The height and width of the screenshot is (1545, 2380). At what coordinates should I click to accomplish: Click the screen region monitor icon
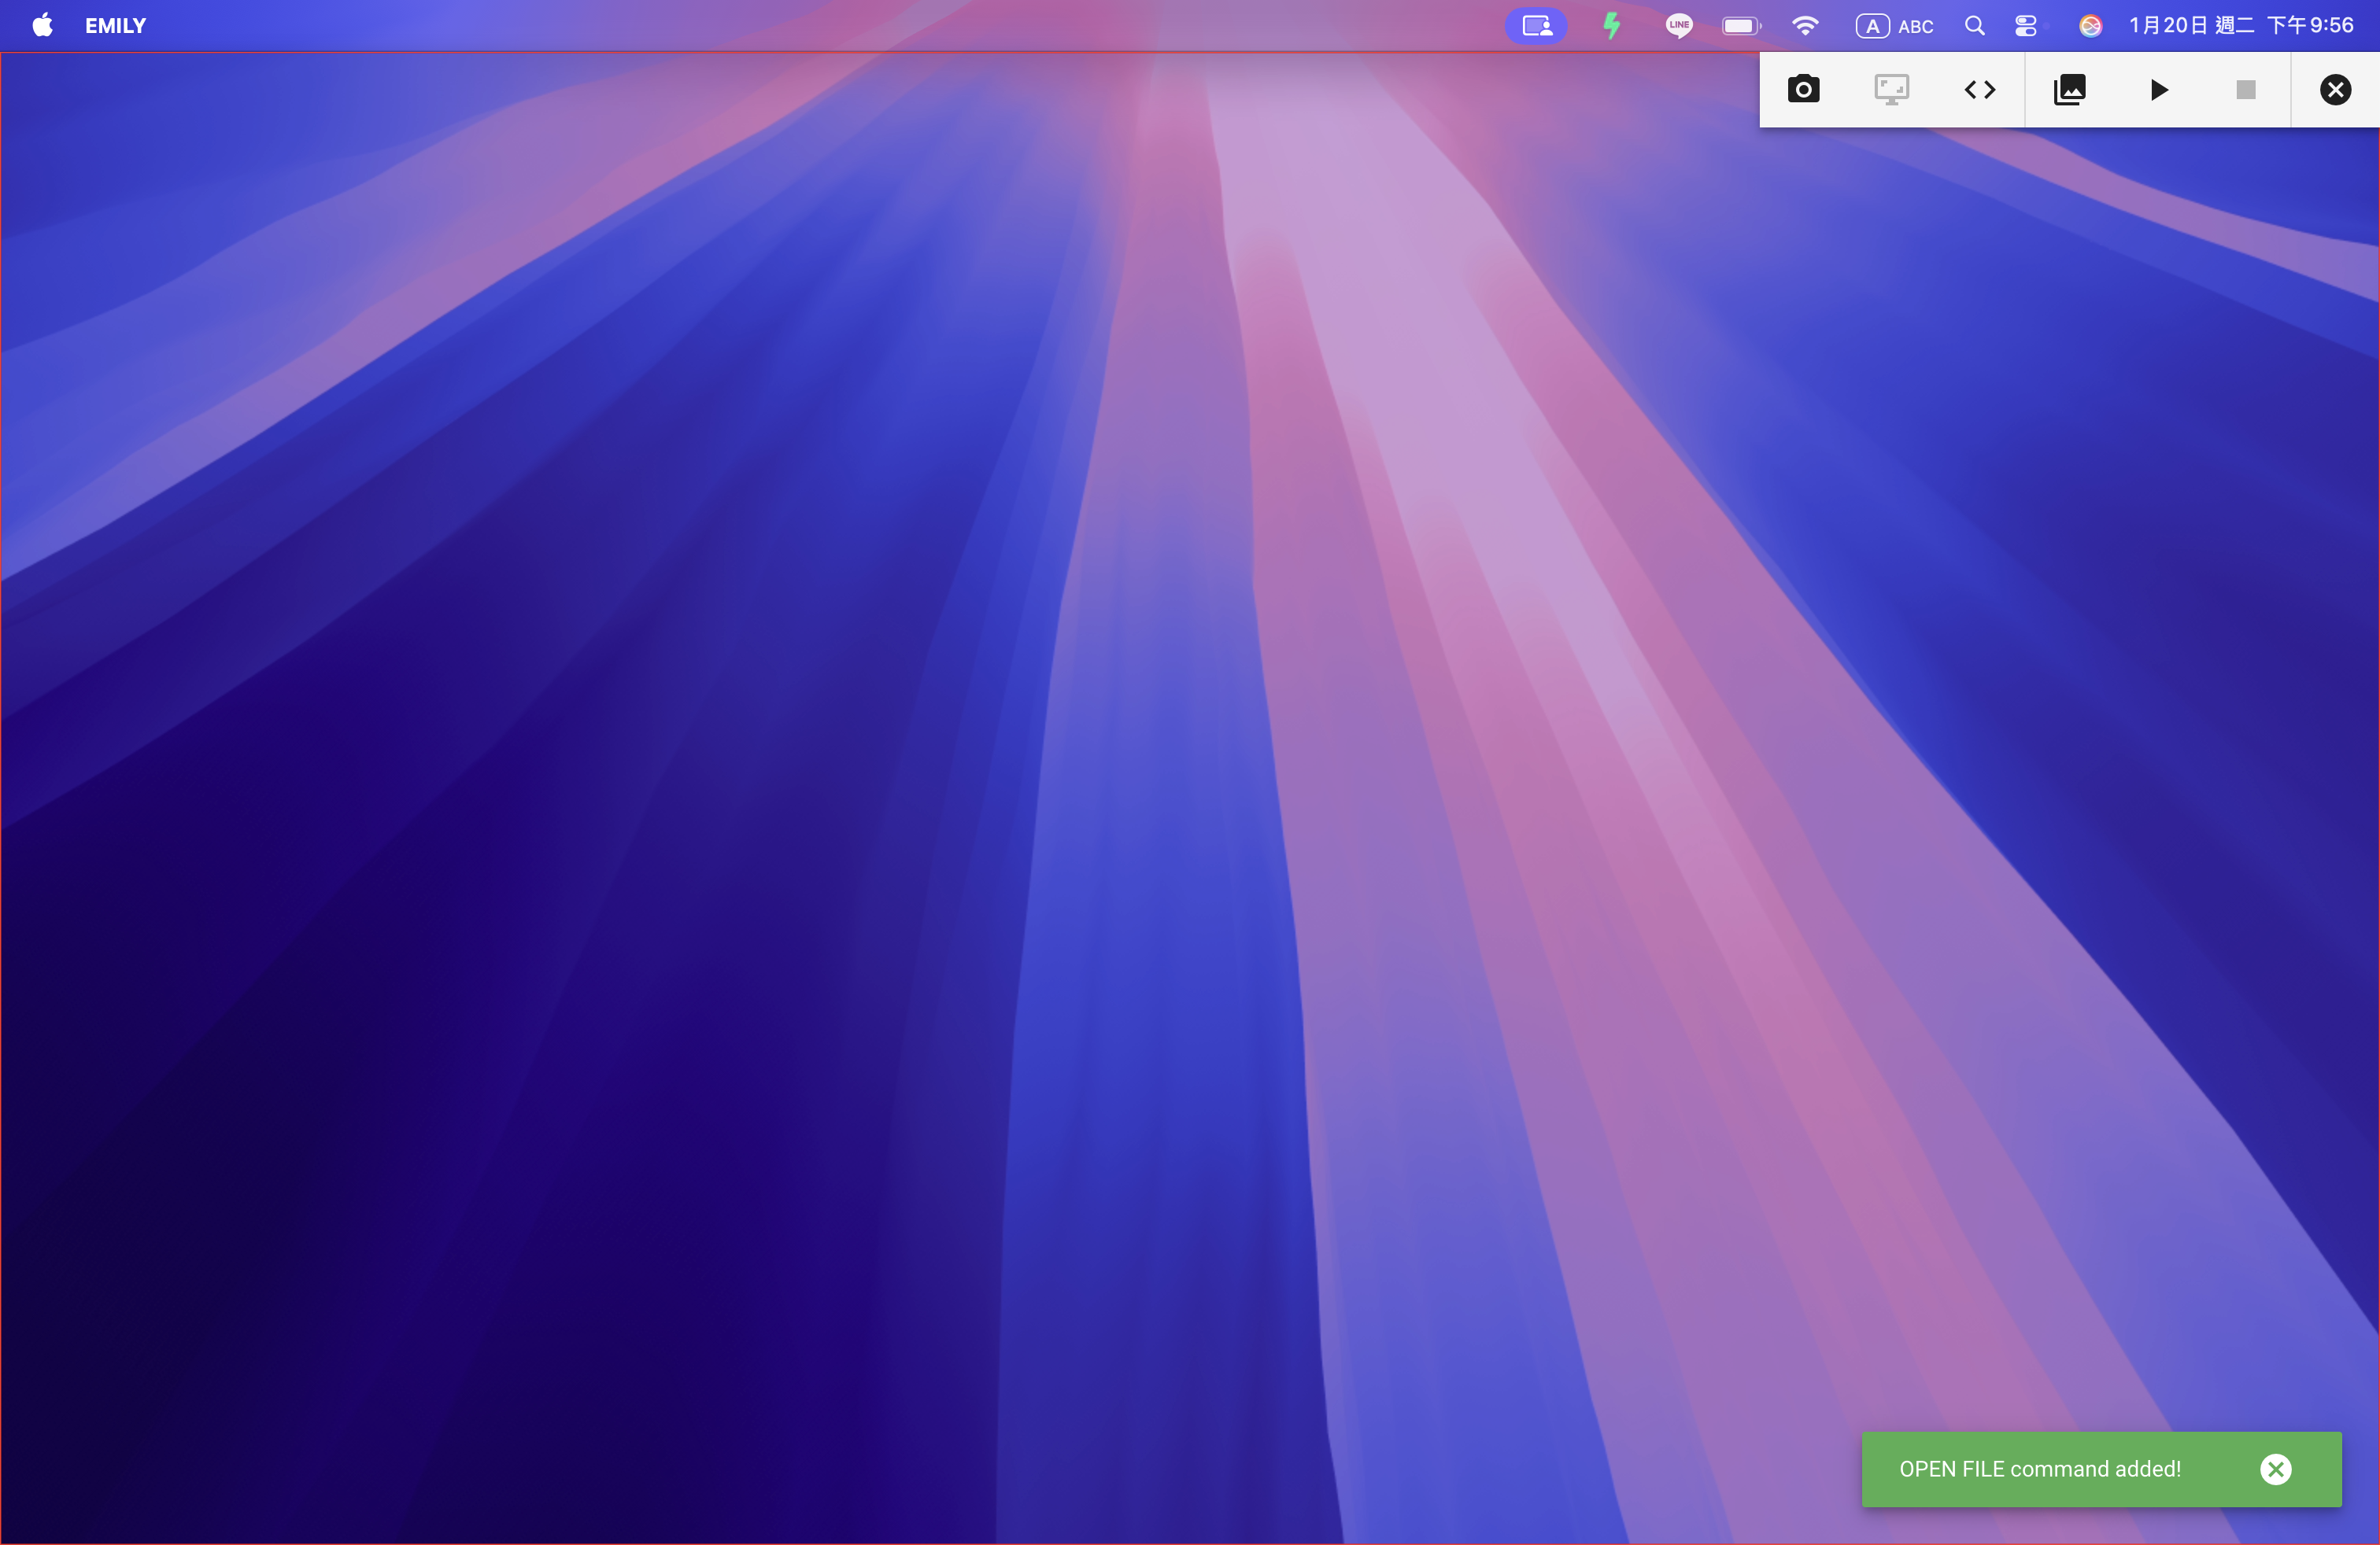click(1891, 90)
